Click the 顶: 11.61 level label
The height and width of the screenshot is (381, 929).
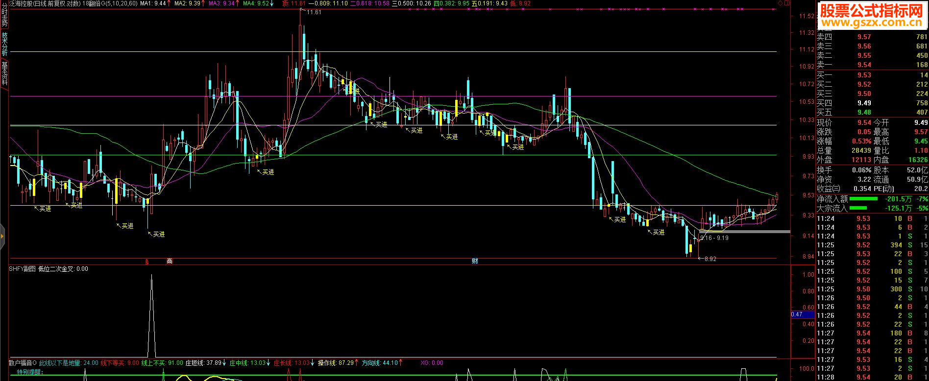click(294, 3)
